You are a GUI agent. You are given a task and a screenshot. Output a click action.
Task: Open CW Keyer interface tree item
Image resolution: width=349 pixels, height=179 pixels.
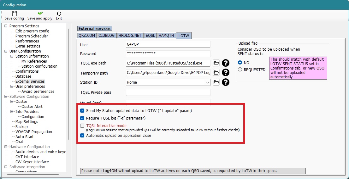(32, 162)
